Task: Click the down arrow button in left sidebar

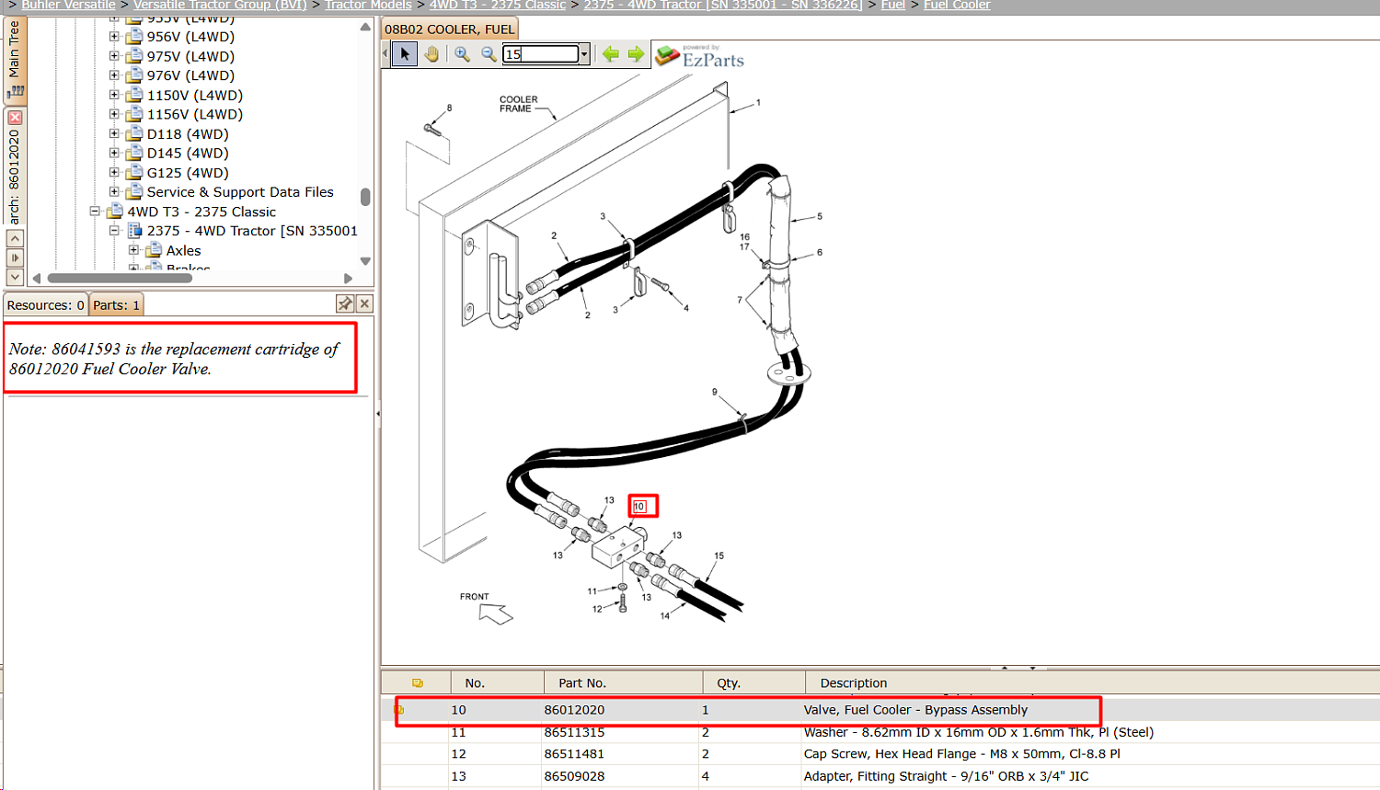Action: (x=15, y=276)
